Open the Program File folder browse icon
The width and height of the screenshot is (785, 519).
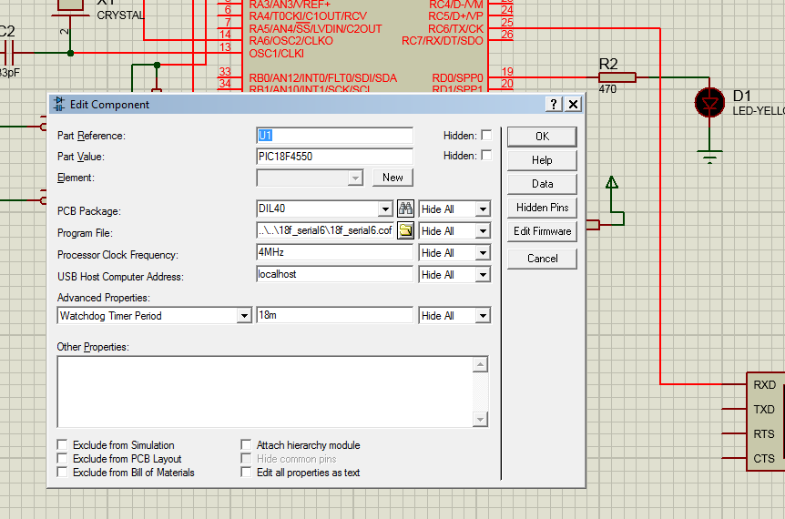pos(405,230)
